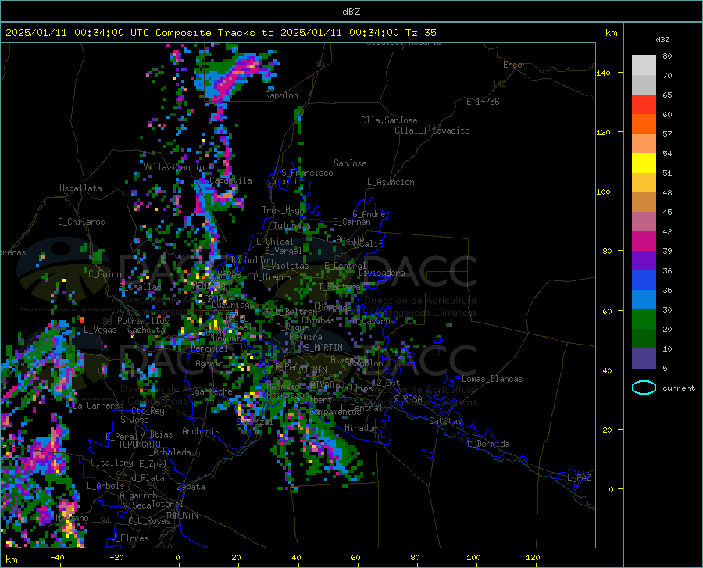
Task: Click the Catitas label
Action: coord(446,421)
